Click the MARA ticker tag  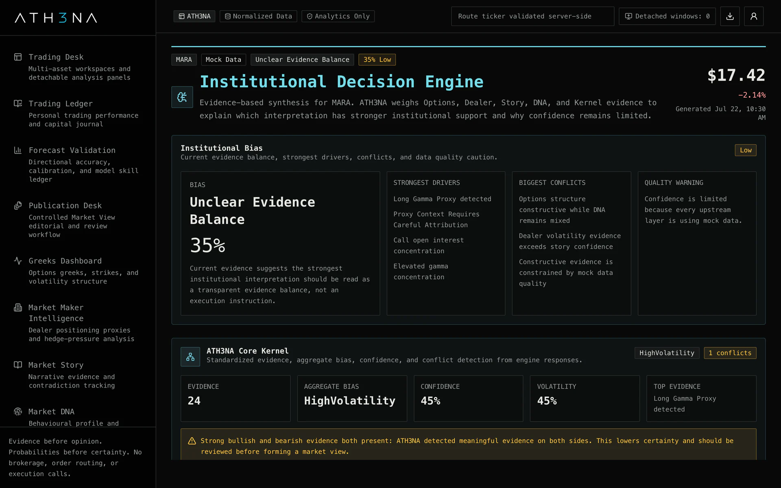184,60
